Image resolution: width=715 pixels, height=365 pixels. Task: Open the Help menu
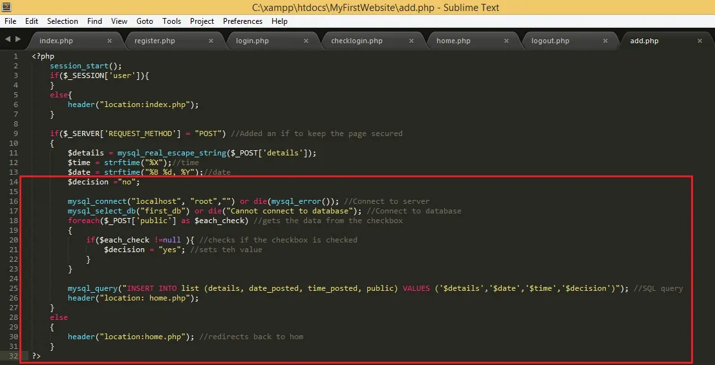point(279,21)
